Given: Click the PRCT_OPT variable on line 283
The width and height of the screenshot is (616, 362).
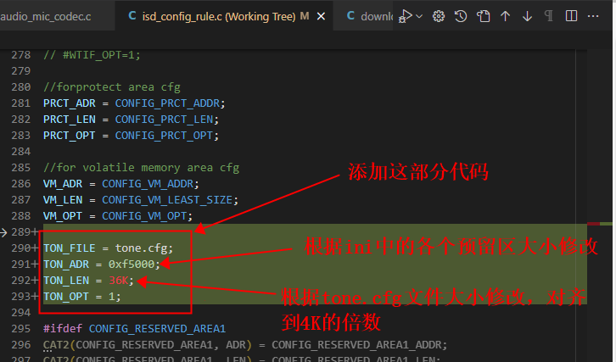Looking at the screenshot, I should click(x=69, y=136).
